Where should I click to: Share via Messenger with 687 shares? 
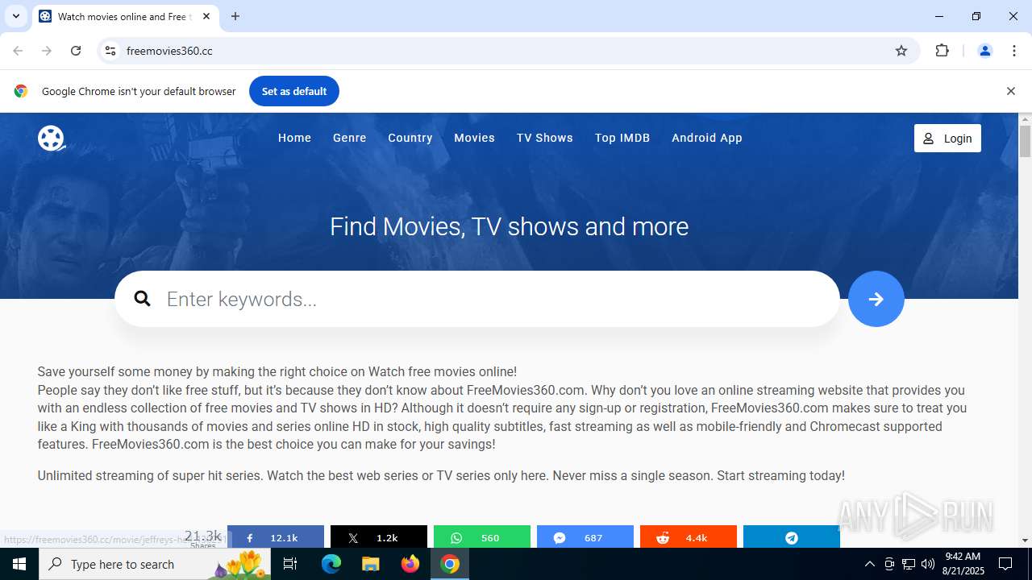coord(585,537)
